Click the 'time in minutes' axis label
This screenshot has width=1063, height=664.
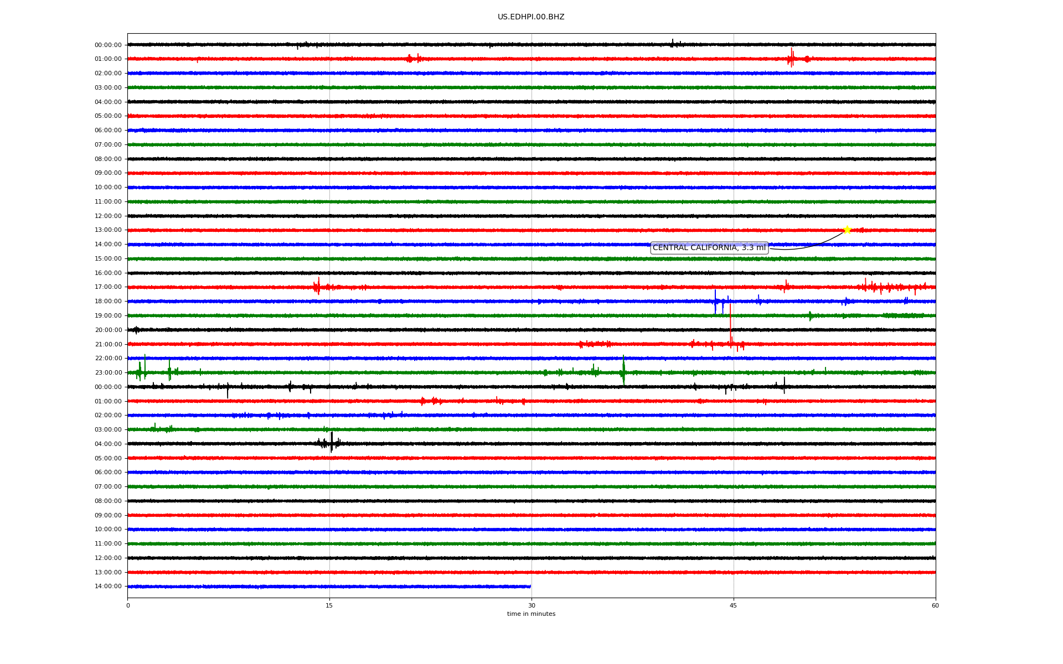click(x=531, y=614)
